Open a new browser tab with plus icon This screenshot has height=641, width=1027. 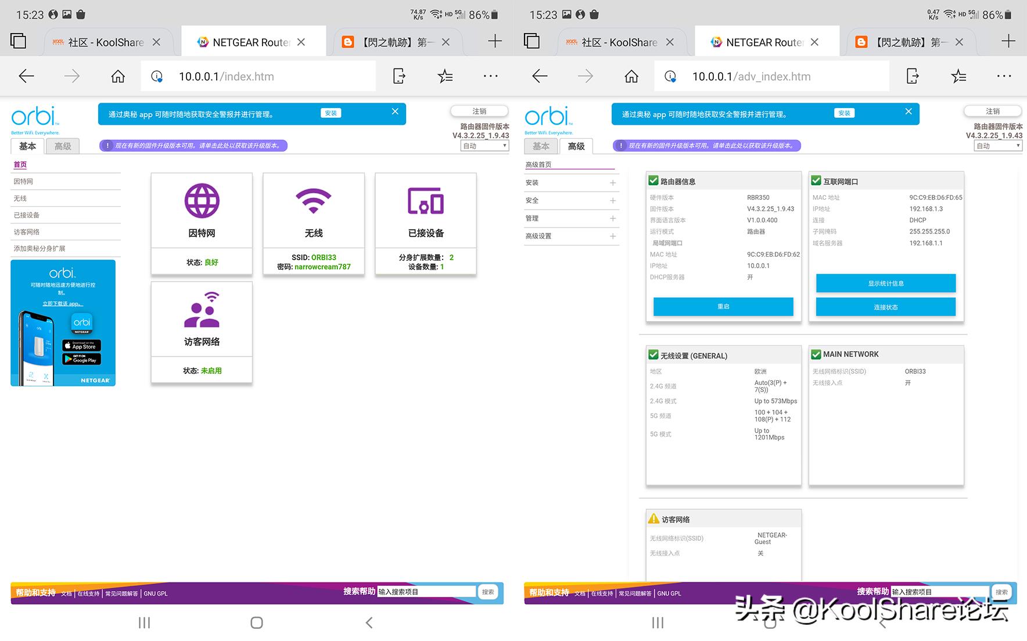(x=494, y=41)
